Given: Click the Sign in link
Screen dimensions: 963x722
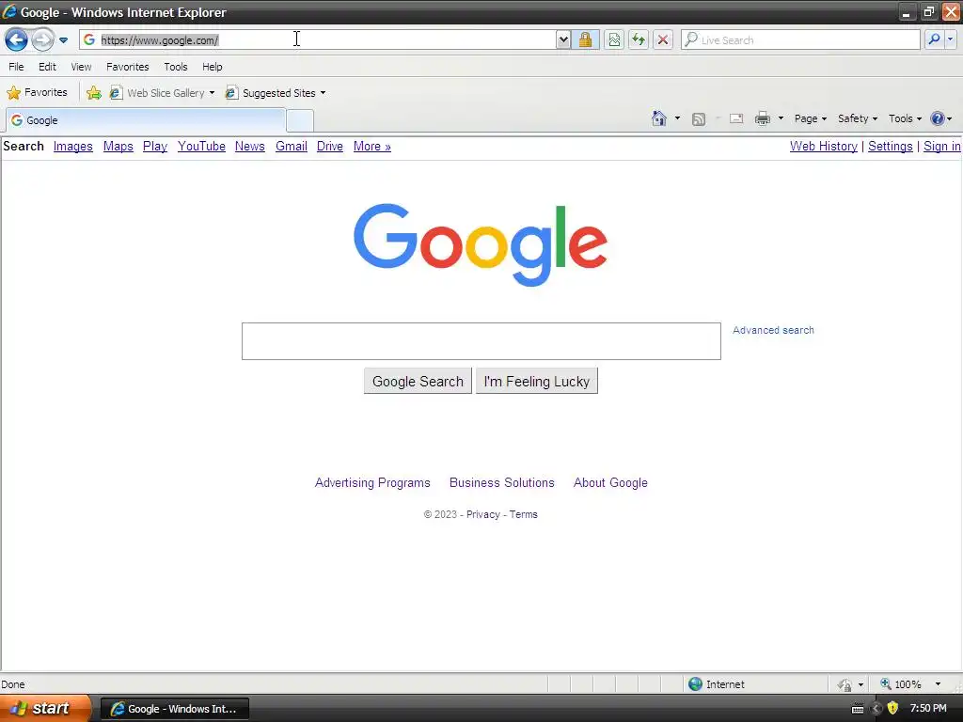Looking at the screenshot, I should (x=942, y=146).
